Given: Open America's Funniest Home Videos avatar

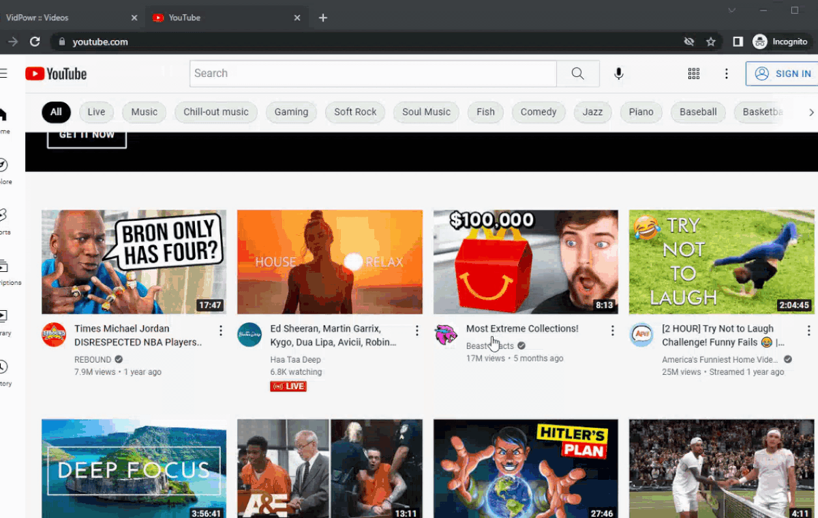Looking at the screenshot, I should 641,335.
